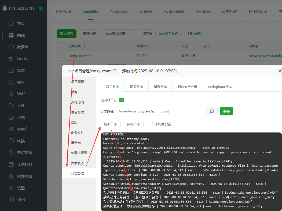Image resolution: width=282 pixels, height=211 pixels.
Task: Click the 实时日志 button
Action: (134, 124)
